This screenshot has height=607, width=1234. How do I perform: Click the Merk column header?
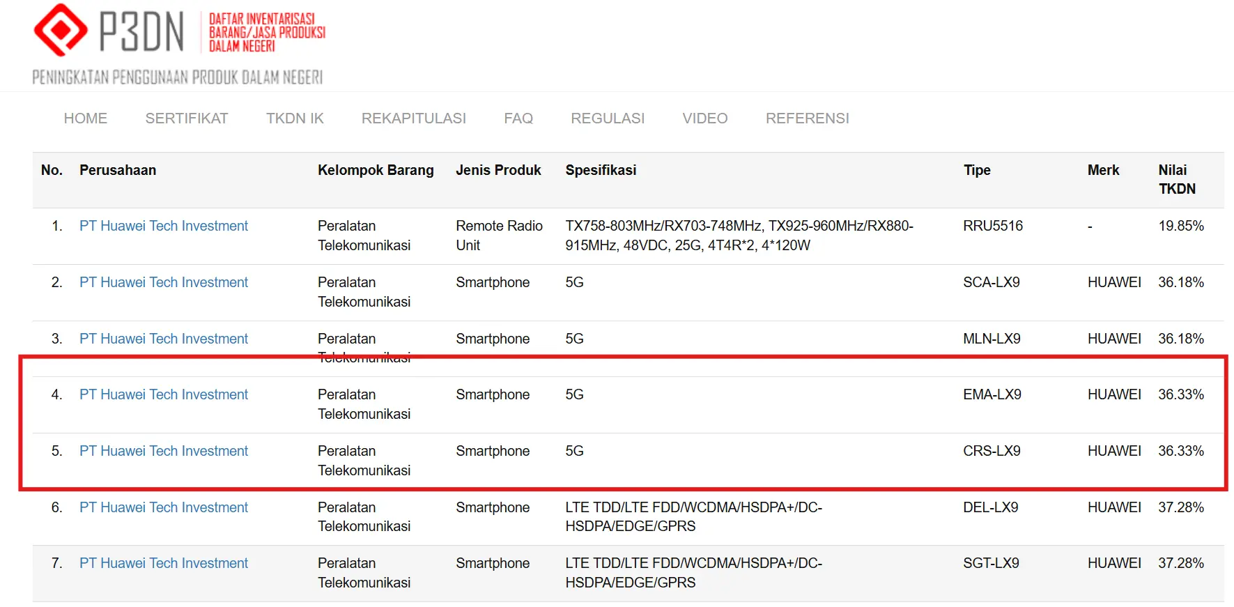[1103, 170]
